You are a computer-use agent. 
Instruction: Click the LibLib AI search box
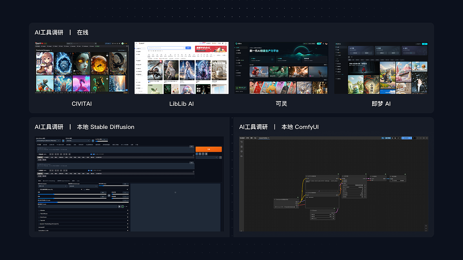point(166,48)
